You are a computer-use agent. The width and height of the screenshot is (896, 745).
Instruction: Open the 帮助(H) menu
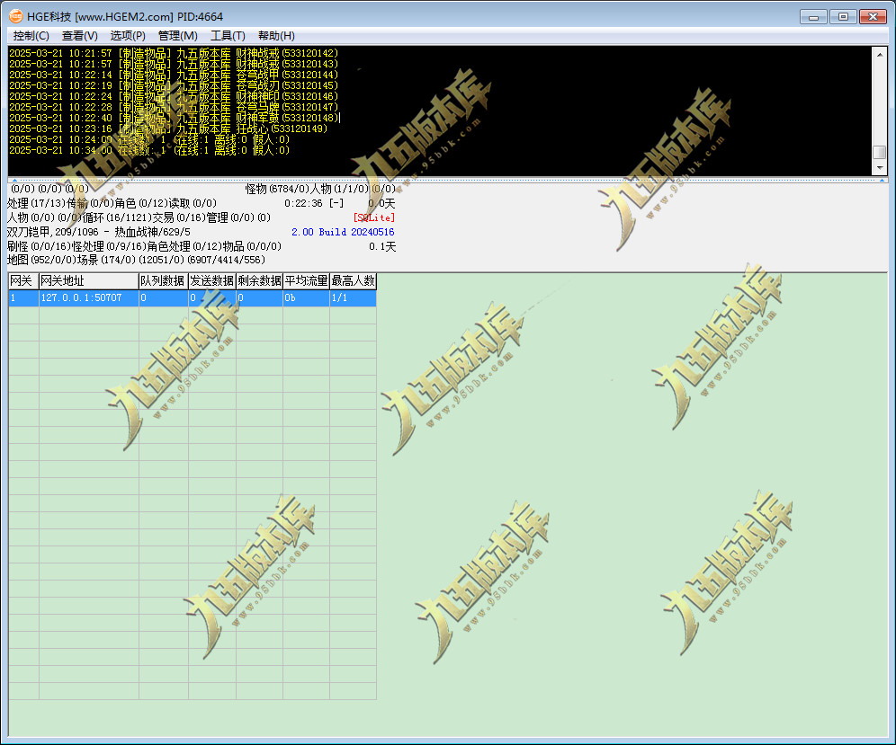(276, 36)
